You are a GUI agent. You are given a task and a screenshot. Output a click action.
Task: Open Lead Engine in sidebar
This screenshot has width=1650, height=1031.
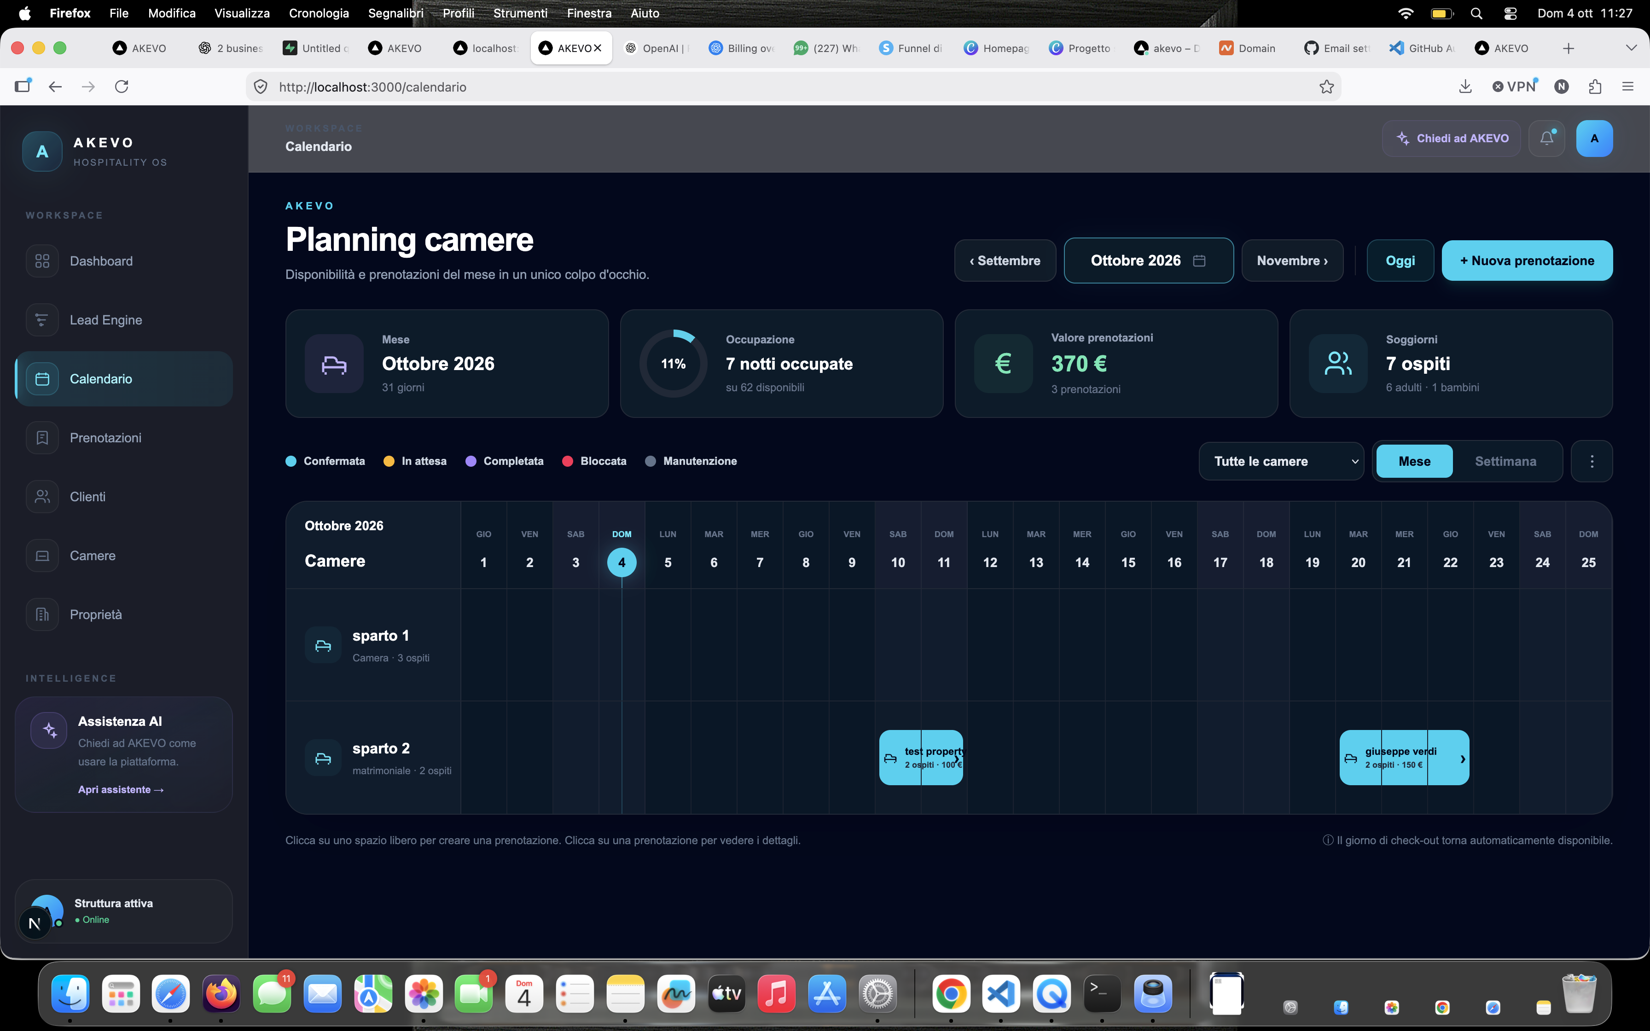point(123,320)
